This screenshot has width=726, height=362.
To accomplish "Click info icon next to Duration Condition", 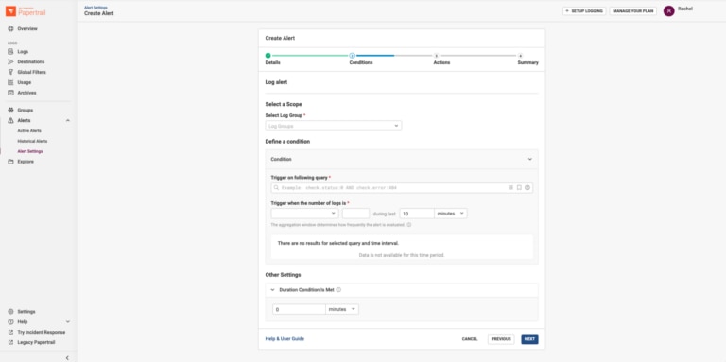I will [338, 290].
